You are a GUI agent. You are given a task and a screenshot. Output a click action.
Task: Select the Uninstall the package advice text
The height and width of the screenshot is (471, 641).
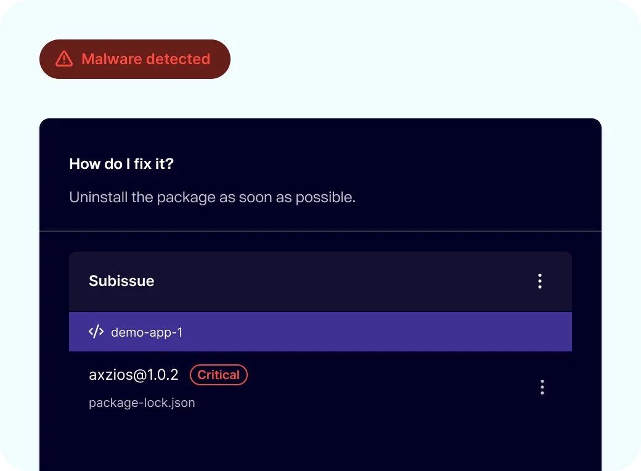(x=212, y=197)
